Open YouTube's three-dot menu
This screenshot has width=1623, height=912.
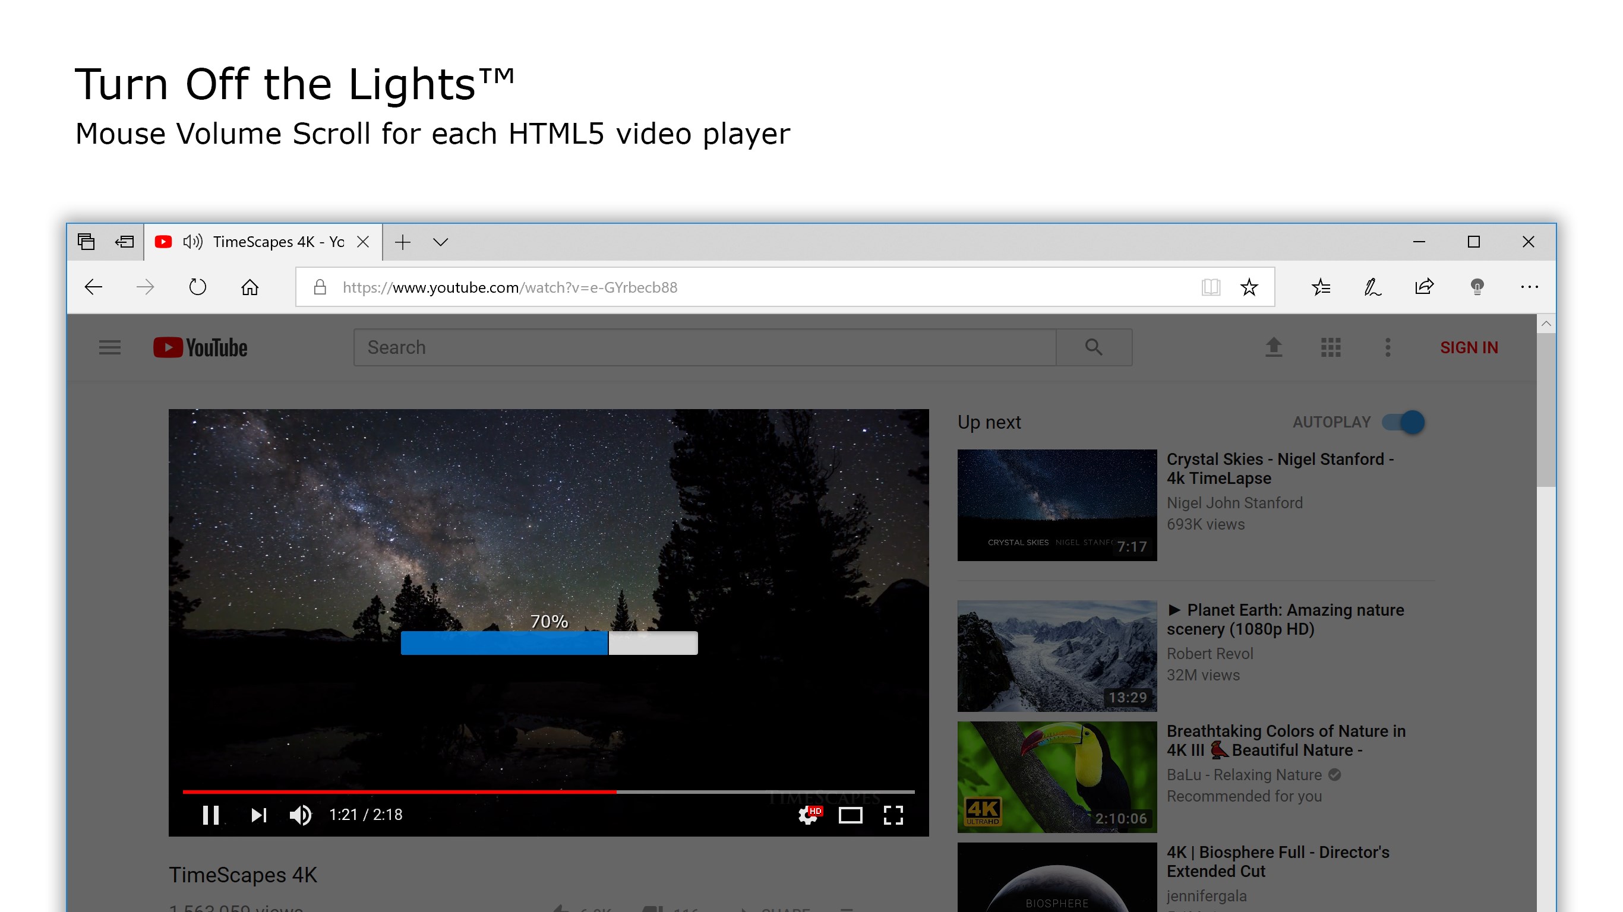tap(1387, 347)
